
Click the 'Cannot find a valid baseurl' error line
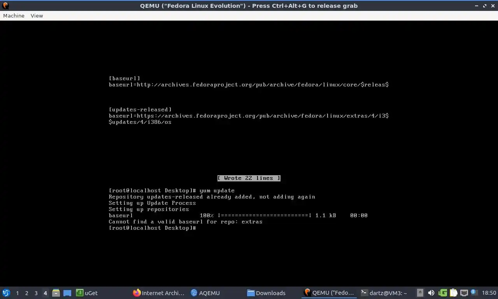[x=186, y=222]
